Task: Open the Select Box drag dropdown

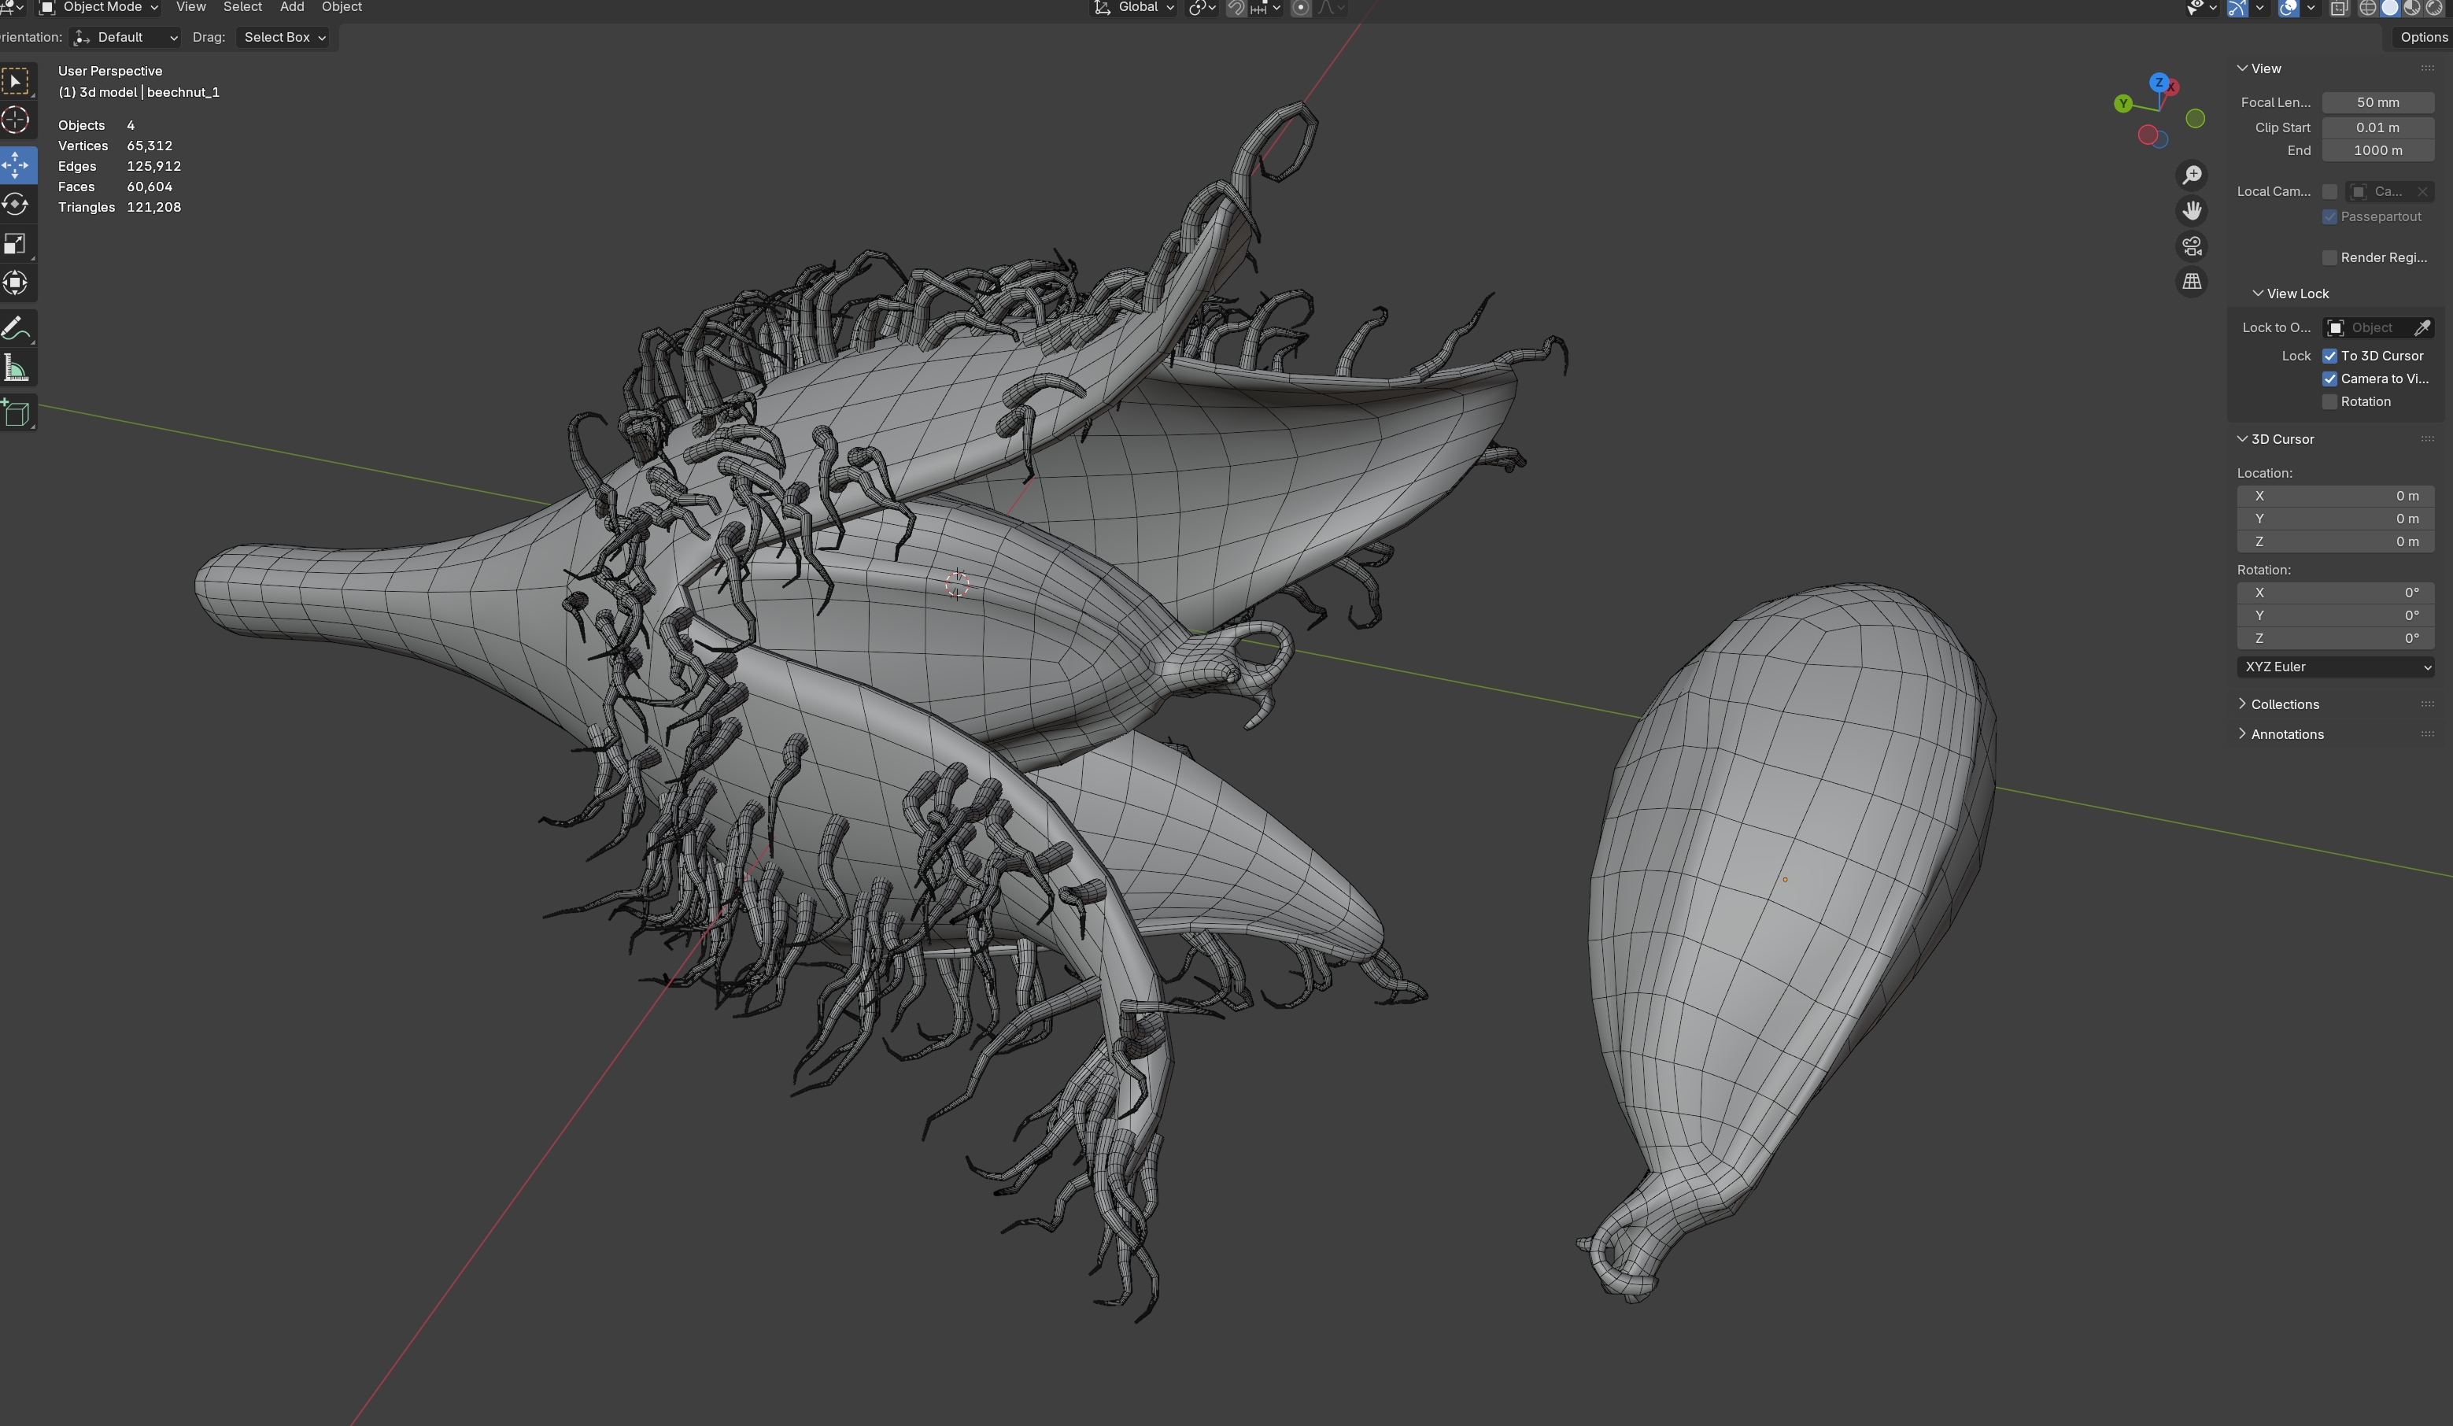Action: point(283,37)
